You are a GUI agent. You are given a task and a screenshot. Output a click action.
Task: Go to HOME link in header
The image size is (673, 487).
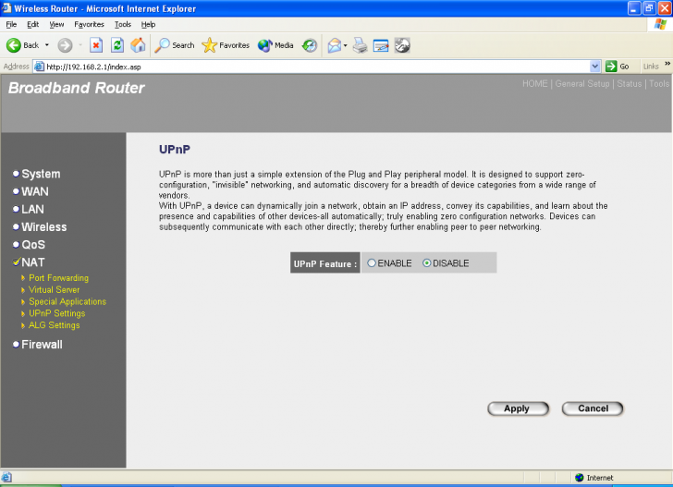pyautogui.click(x=534, y=84)
